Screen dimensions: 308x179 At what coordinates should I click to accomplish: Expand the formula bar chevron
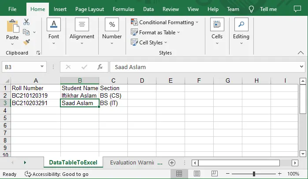click(301, 67)
